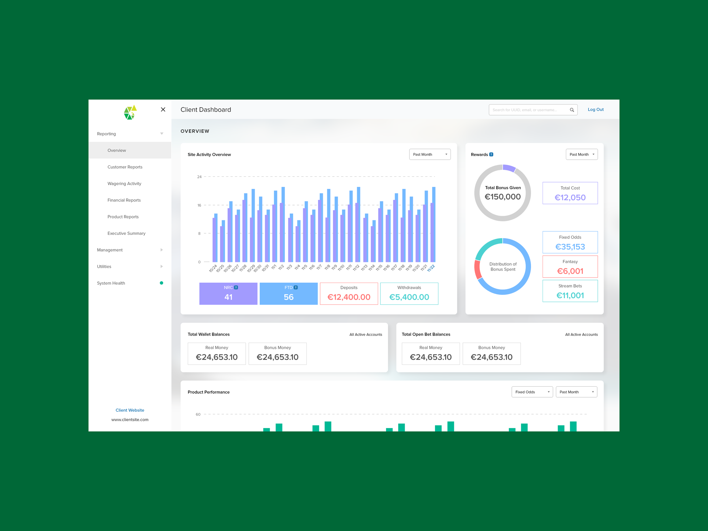Close the sidebar navigation panel
This screenshot has width=708, height=531.
click(x=163, y=110)
